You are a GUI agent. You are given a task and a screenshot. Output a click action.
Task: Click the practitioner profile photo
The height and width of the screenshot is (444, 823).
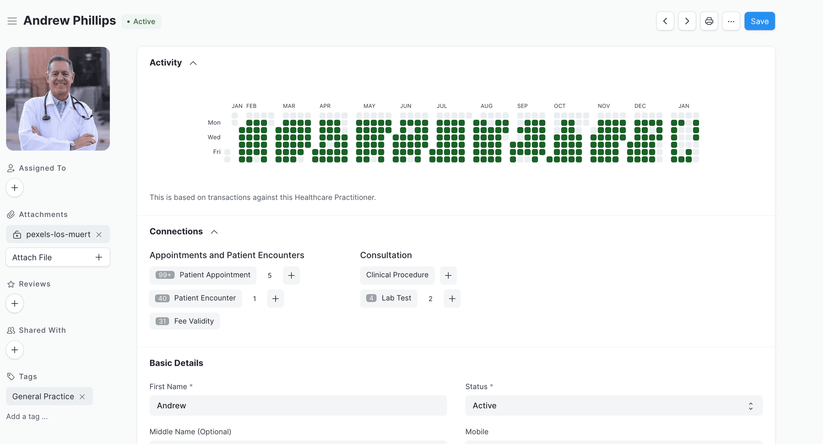58,99
